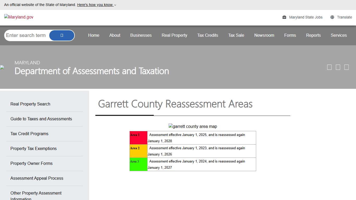The image size is (356, 200).
Task: Click the Department of Assessments banner logo placeholder
Action: (x=2, y=67)
